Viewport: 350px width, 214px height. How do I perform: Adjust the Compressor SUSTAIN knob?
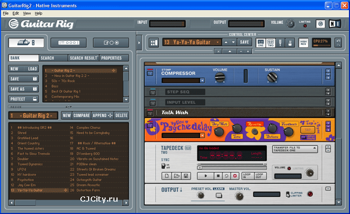point(272,77)
